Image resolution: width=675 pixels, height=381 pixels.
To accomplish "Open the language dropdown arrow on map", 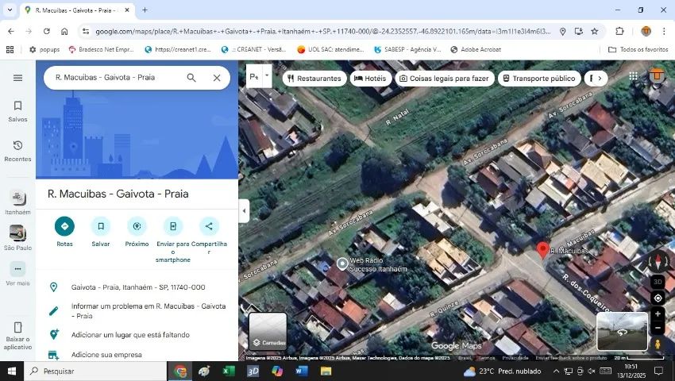I will [x=267, y=75].
